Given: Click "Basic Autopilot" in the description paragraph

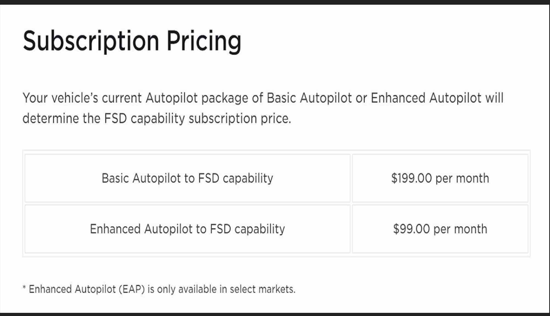Looking at the screenshot, I should (x=309, y=98).
